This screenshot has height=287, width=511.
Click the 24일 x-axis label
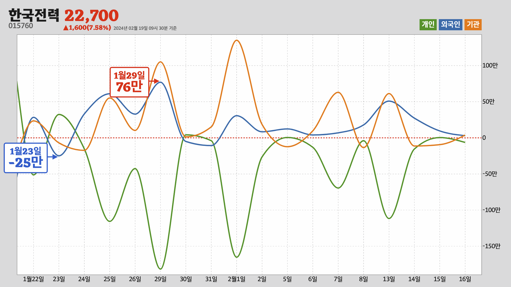[84, 279]
